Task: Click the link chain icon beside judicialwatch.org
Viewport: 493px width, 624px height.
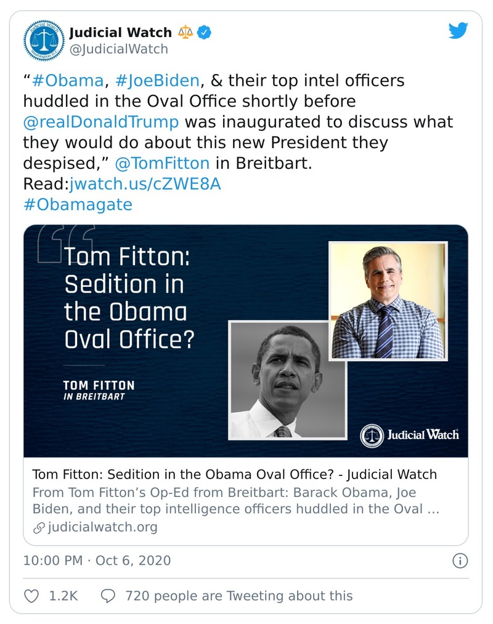Action: [38, 527]
